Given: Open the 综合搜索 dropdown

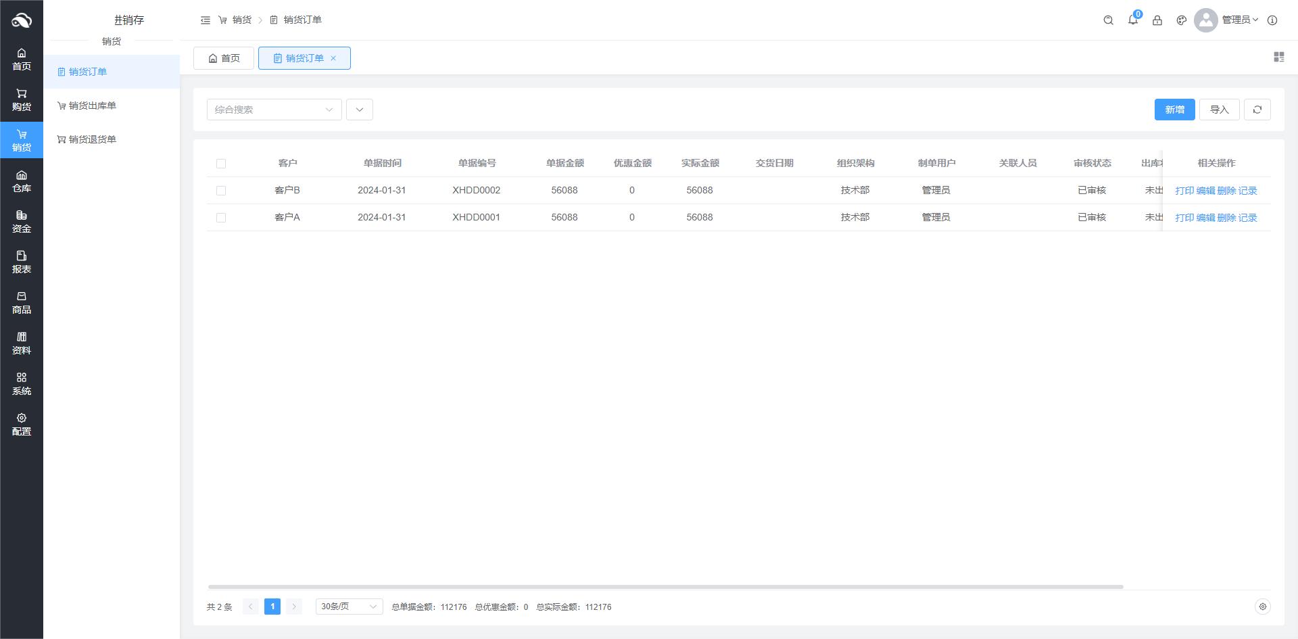Looking at the screenshot, I should click(x=274, y=110).
